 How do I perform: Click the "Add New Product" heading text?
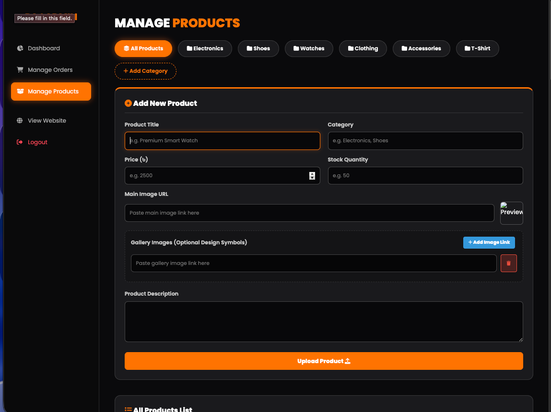[165, 103]
